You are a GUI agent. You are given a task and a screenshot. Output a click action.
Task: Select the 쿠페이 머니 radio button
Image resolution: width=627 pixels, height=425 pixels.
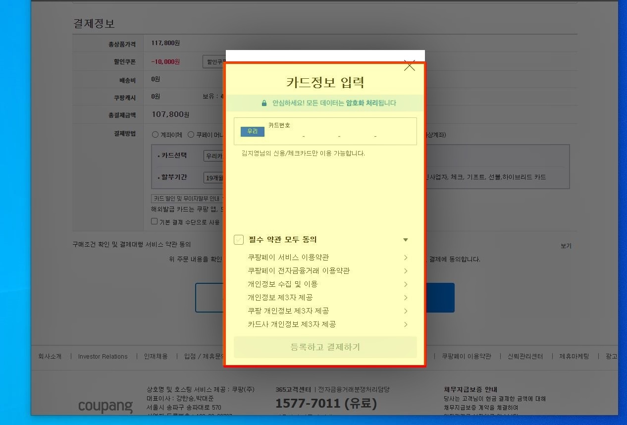point(191,134)
